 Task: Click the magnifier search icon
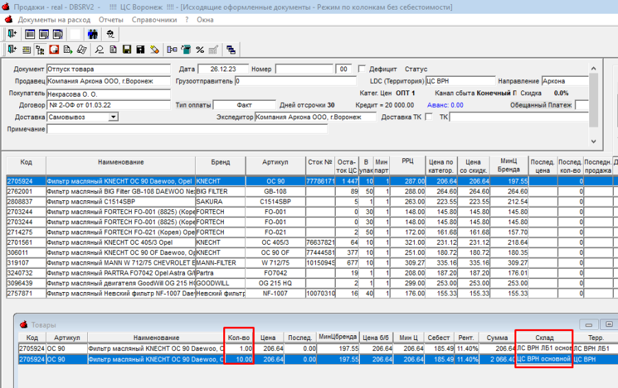pyautogui.click(x=100, y=49)
